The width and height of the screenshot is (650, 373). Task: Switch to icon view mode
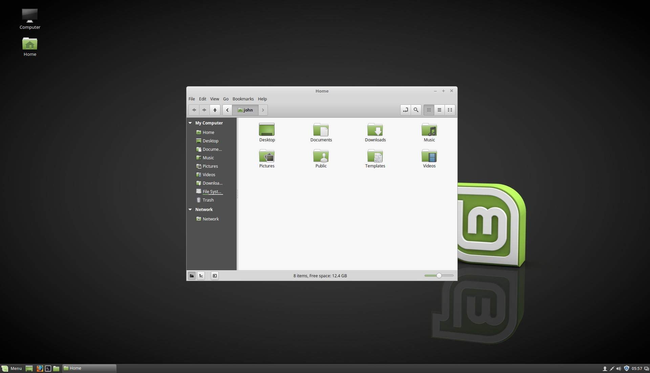point(429,110)
